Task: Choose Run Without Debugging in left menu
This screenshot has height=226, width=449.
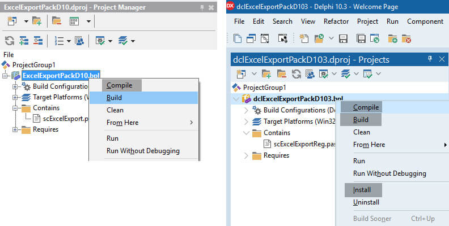Action: click(144, 151)
